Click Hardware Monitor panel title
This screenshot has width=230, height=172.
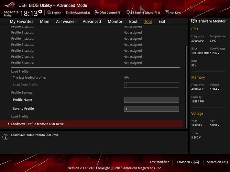coord(211,21)
